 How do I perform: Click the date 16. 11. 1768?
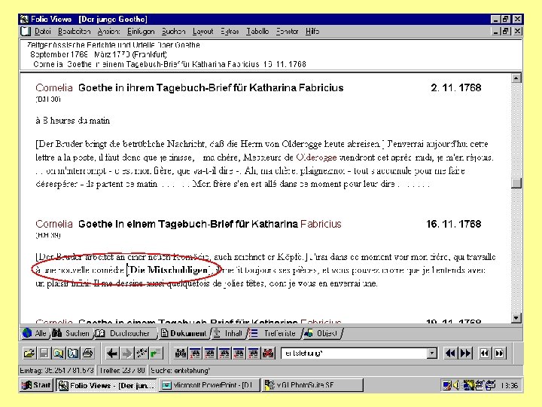click(x=453, y=224)
